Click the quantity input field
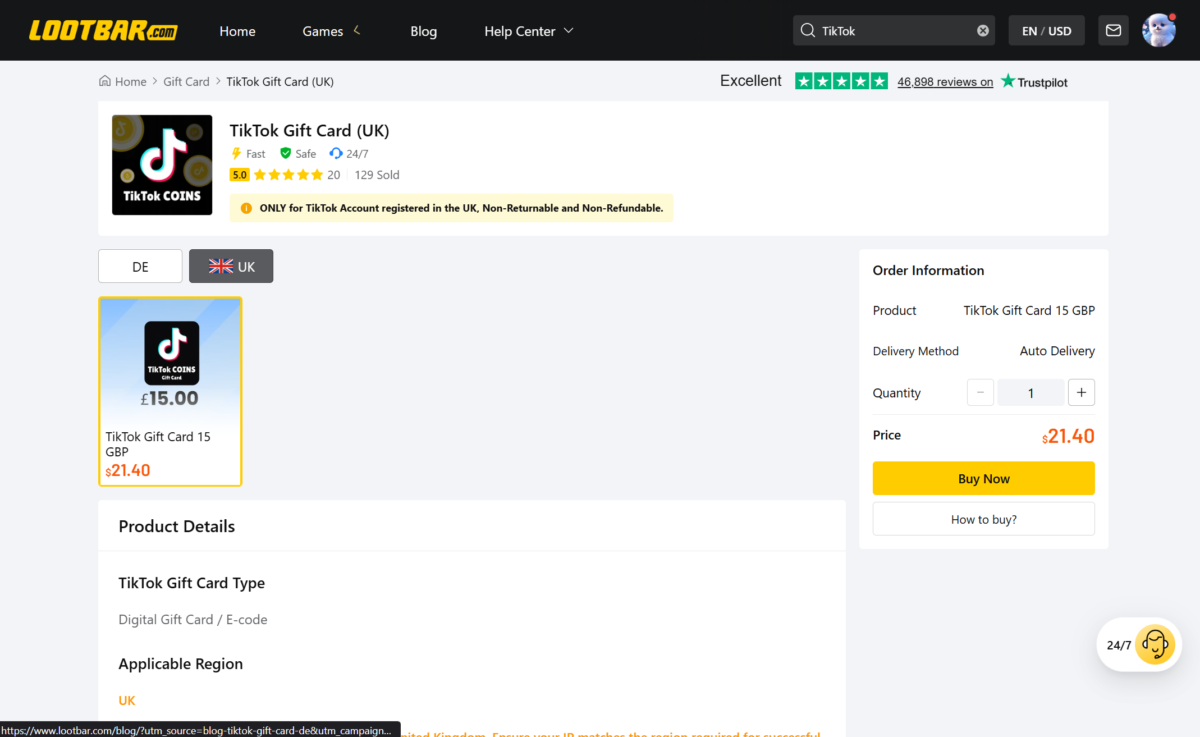Screen dimensions: 1200x737 click(1030, 392)
